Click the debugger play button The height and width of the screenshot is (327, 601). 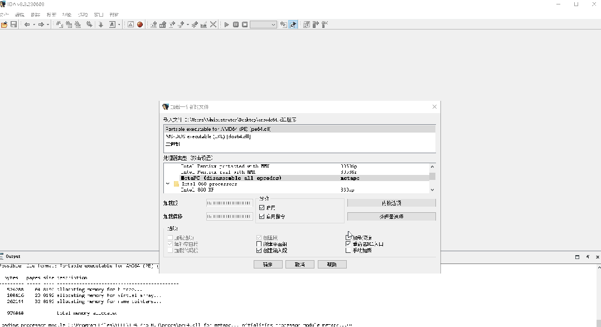226,25
